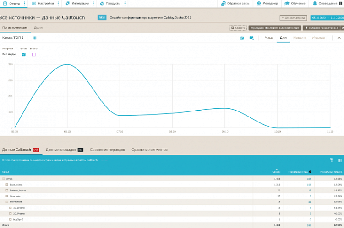Expand the Base_client channel row
Screen dimensions: 344x228
[x=7, y=184]
